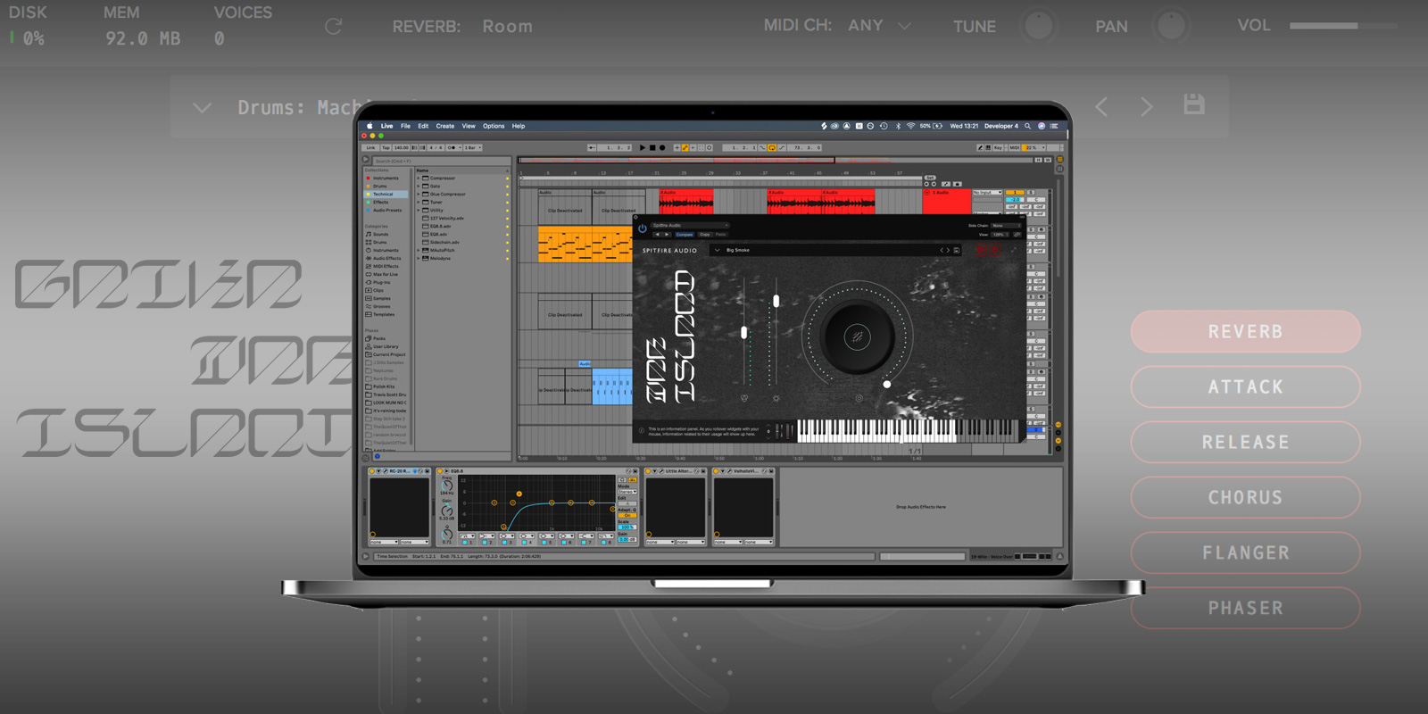Toggle the Spitfire Audio plugin power button
Image resolution: width=1428 pixels, height=714 pixels.
[x=642, y=228]
